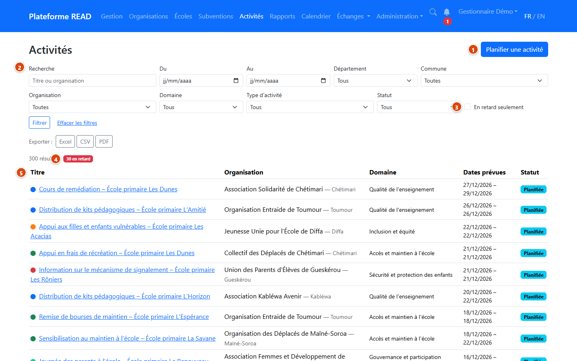The image size is (577, 361).
Task: Open the Calendrier menu item
Action: pos(316,16)
